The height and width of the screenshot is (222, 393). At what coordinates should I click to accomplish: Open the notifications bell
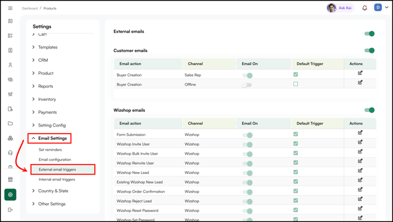pyautogui.click(x=365, y=8)
